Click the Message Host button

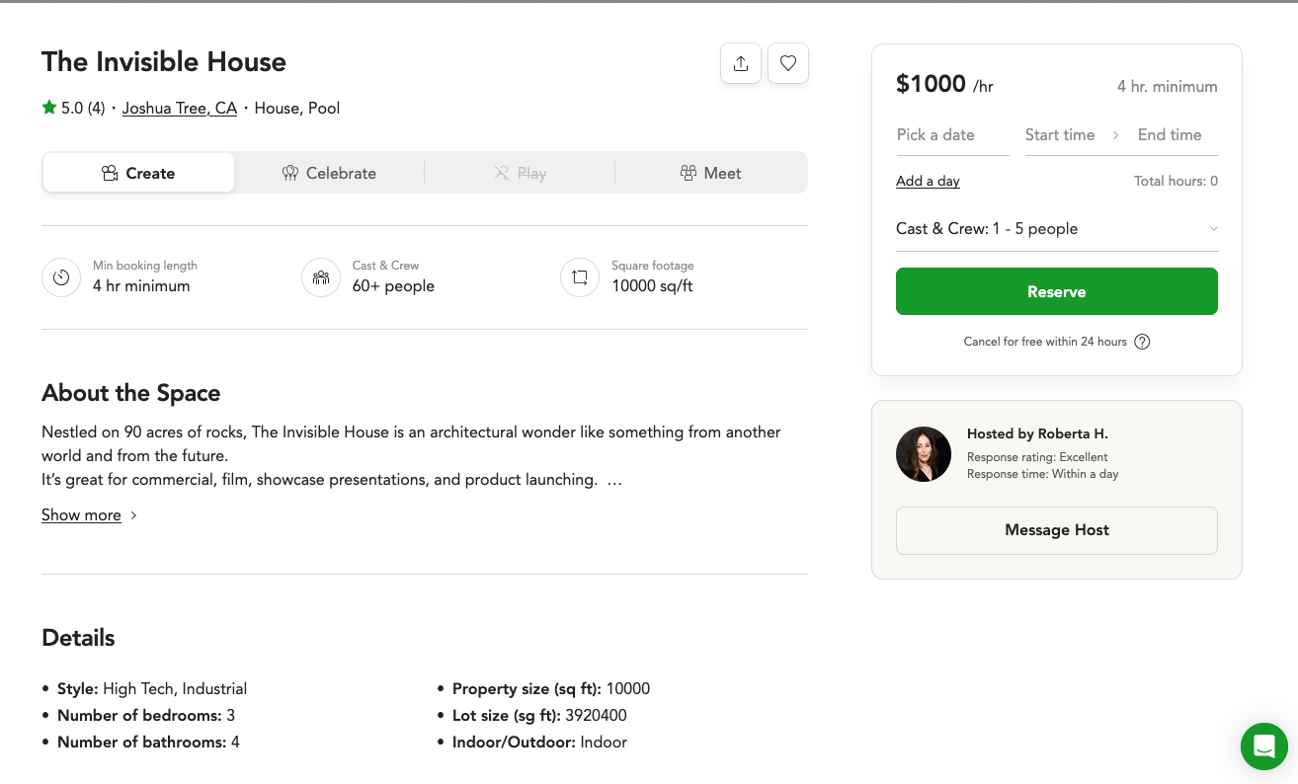tap(1056, 530)
